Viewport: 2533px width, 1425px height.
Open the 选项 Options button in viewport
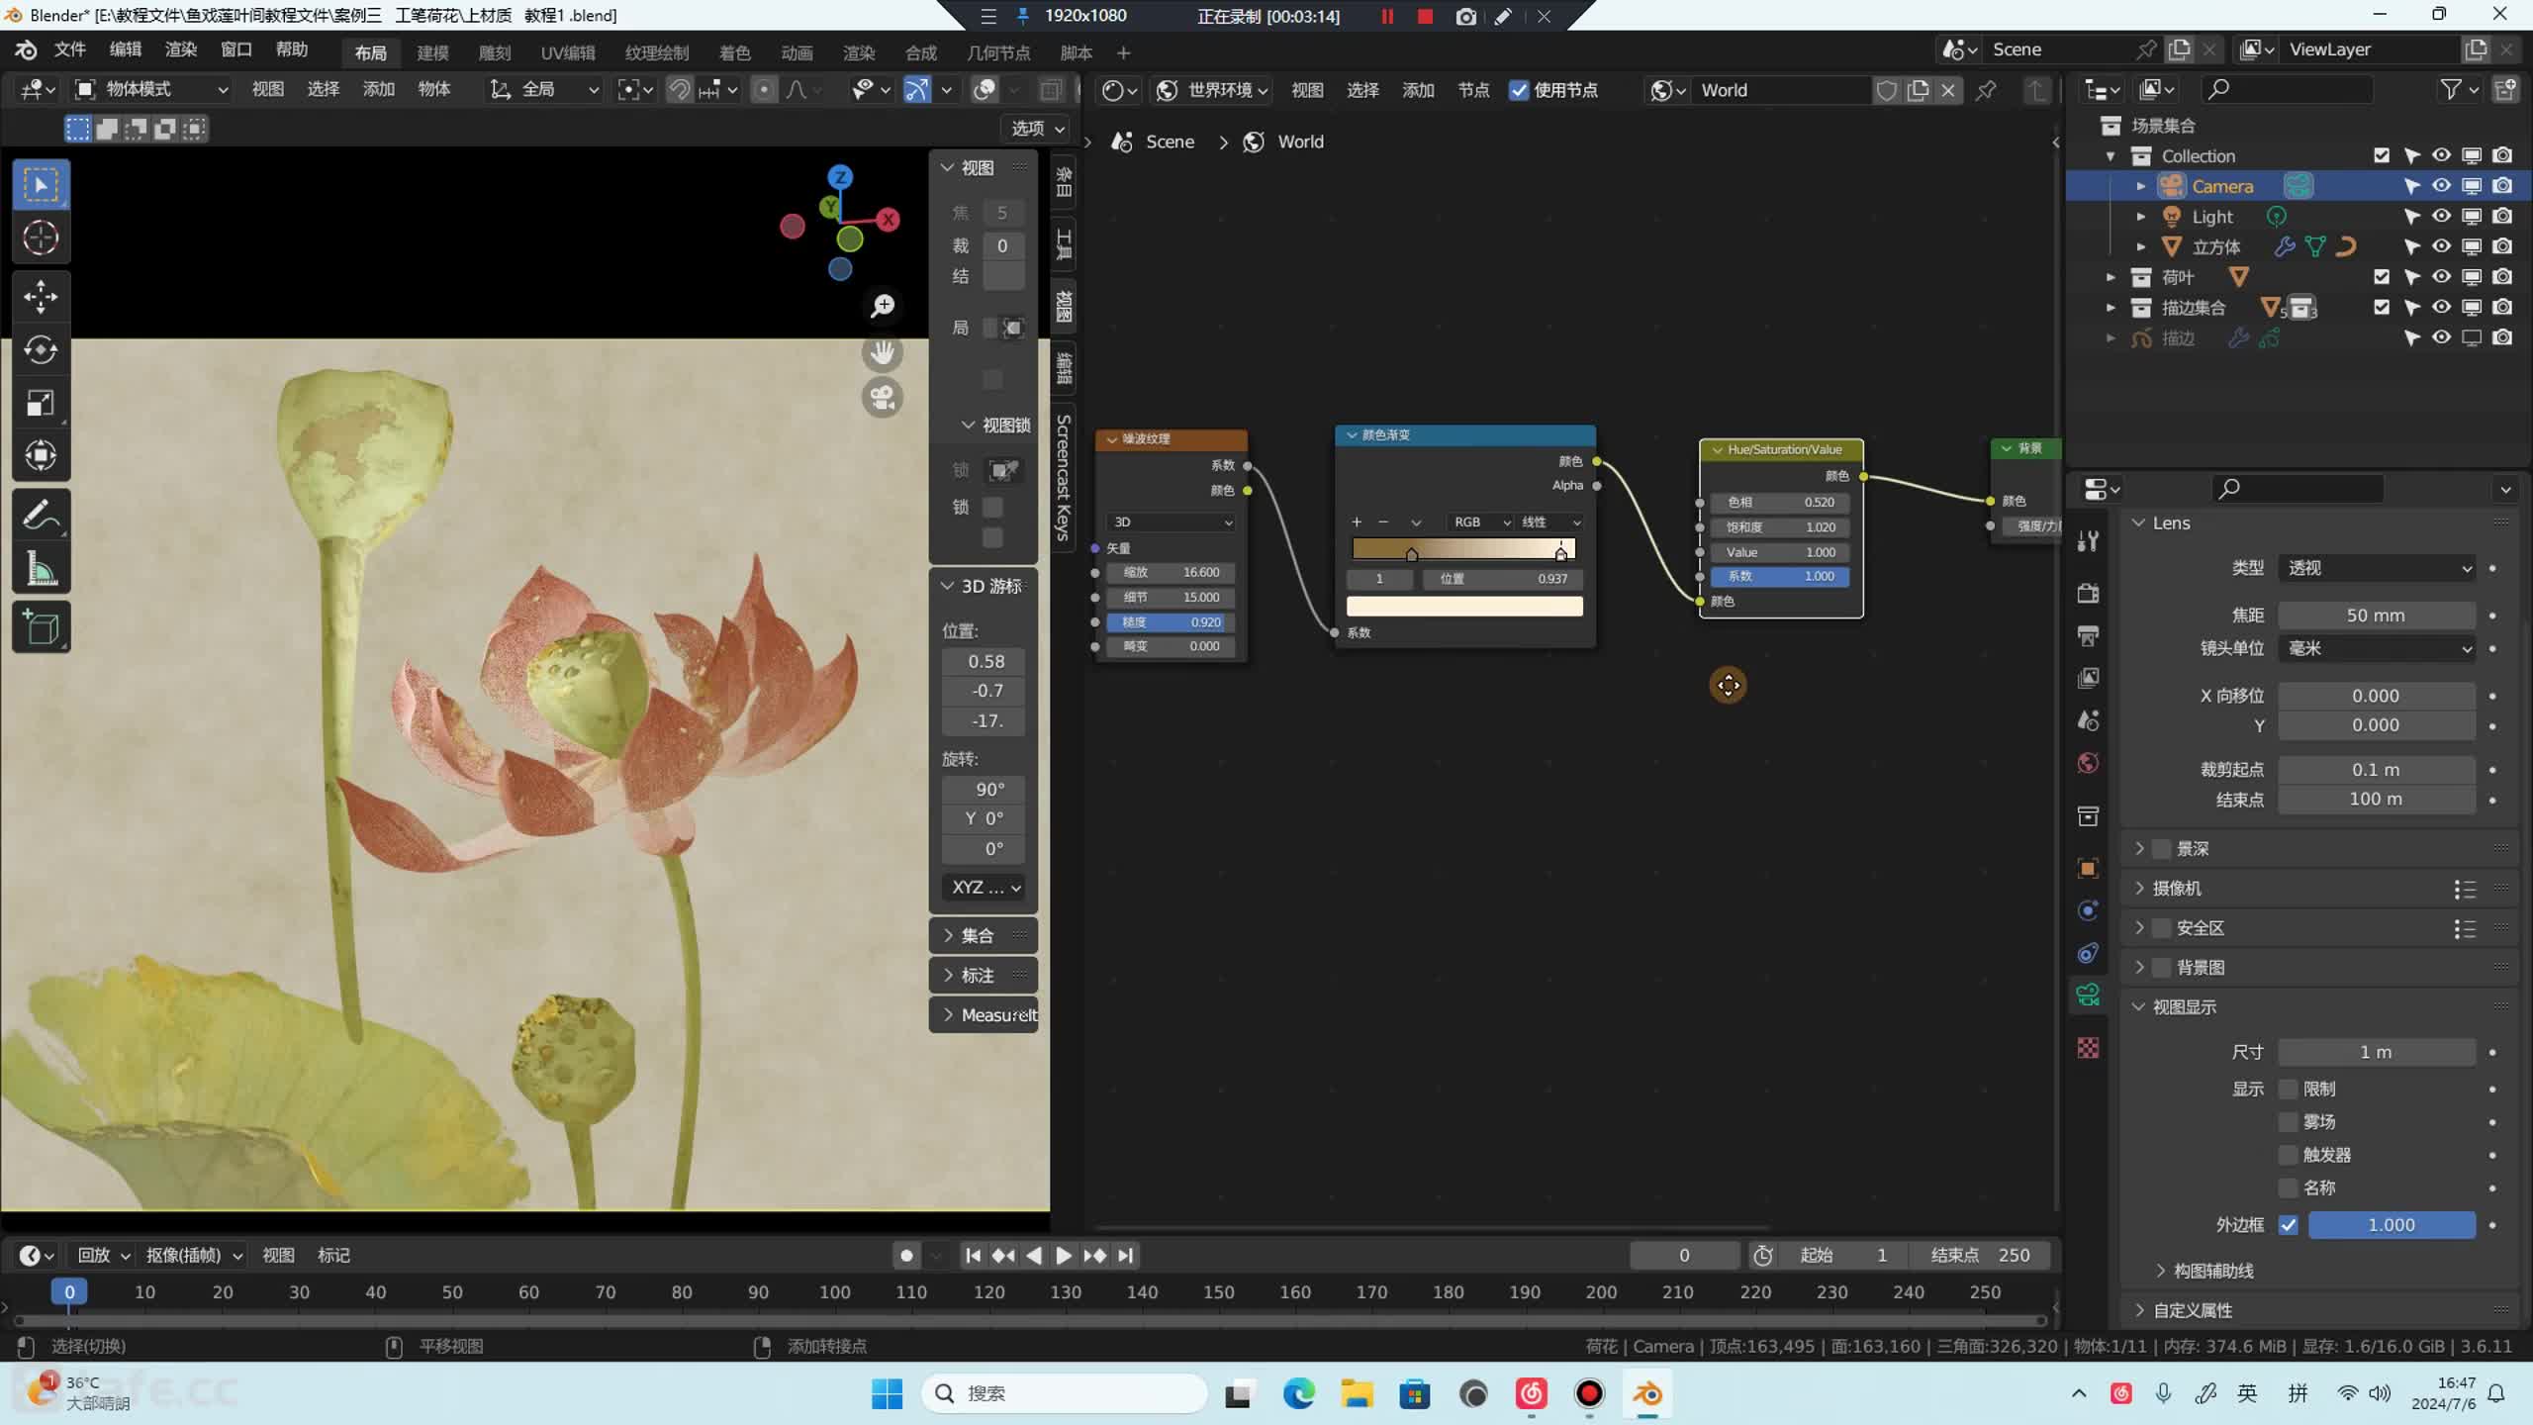click(x=1036, y=128)
